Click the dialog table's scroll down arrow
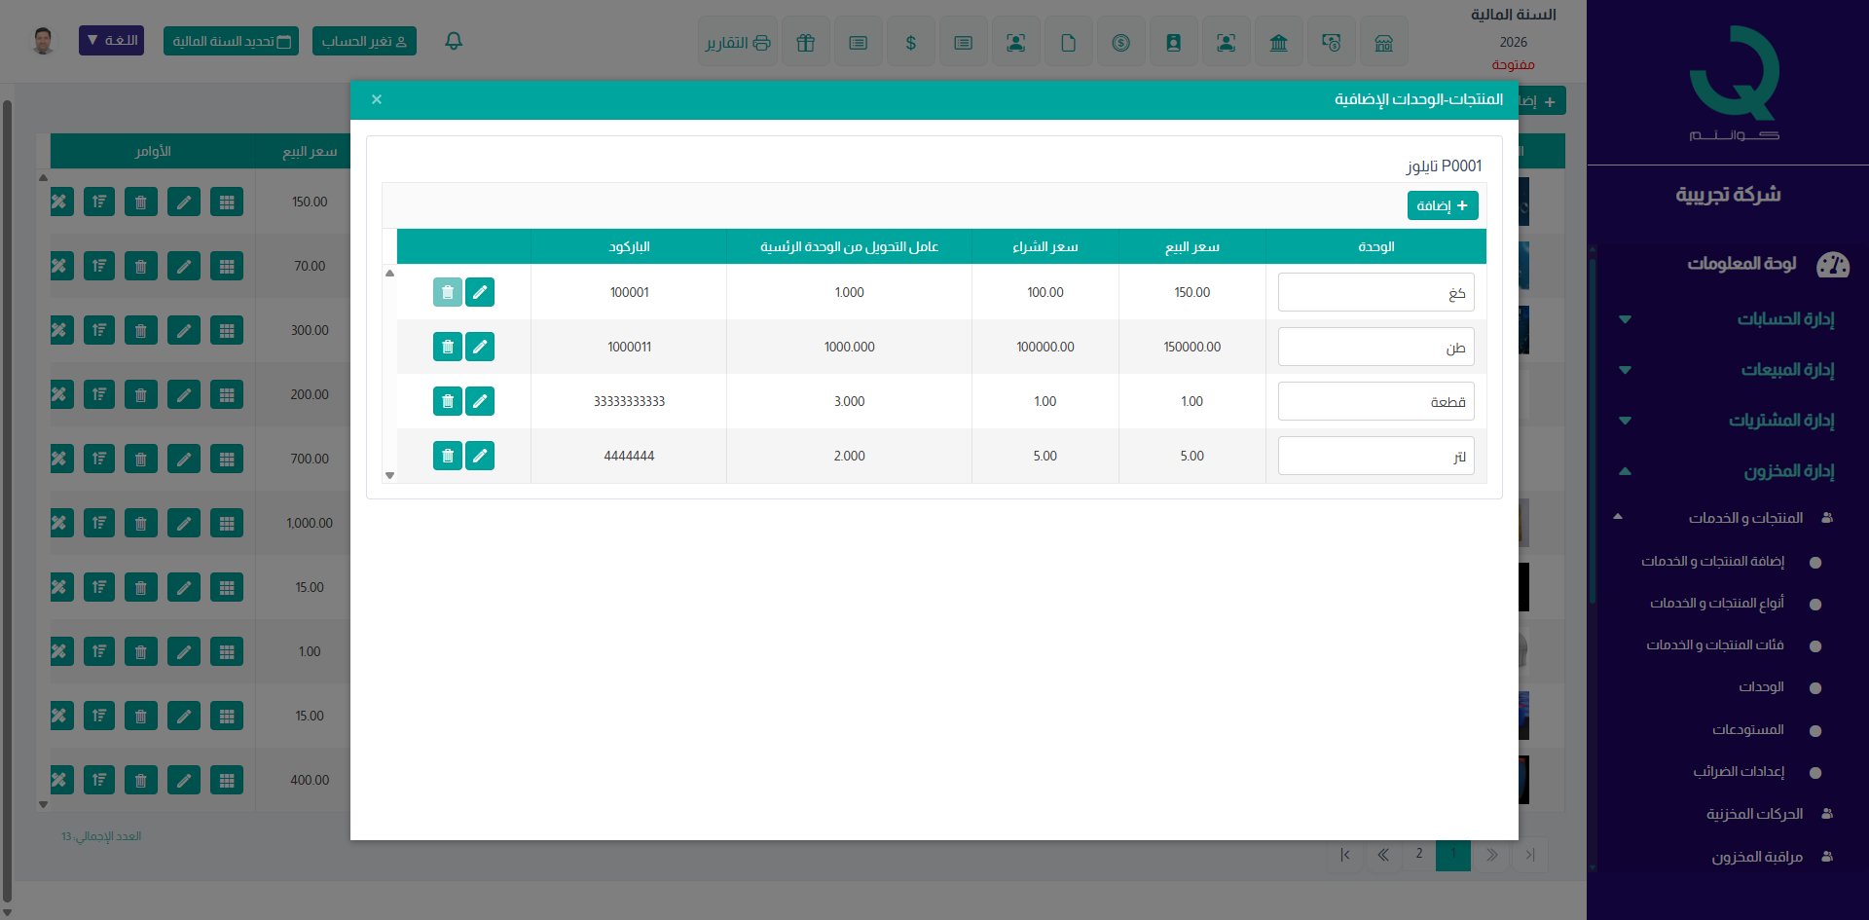Image resolution: width=1869 pixels, height=920 pixels. pos(389,475)
